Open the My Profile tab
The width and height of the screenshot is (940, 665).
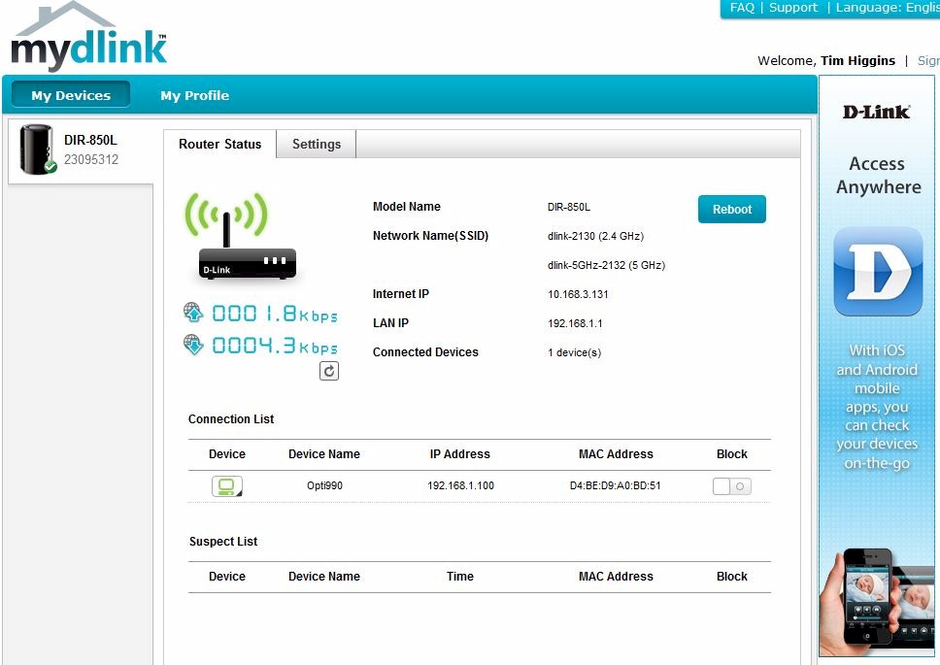(195, 95)
